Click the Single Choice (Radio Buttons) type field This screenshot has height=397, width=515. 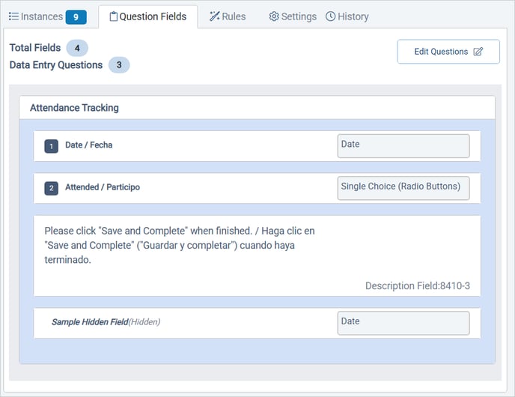pos(403,188)
